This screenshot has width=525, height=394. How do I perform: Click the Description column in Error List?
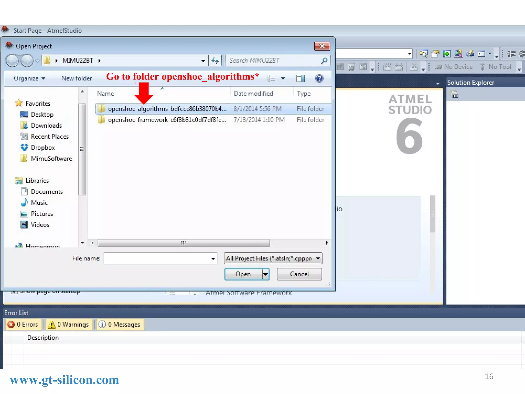[43, 338]
